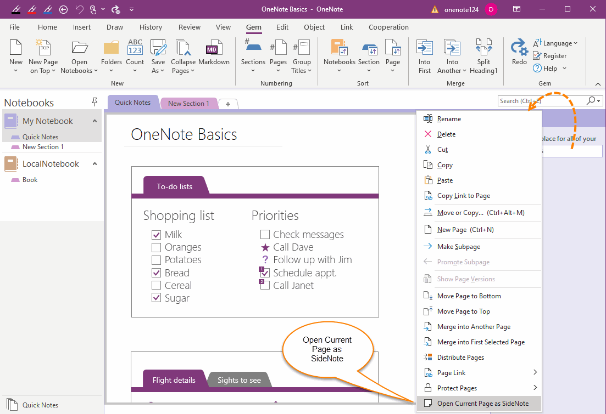Open the Cooperation ribbon tab

click(x=388, y=27)
